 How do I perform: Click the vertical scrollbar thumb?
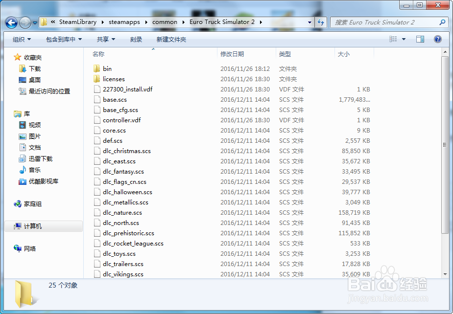coord(445,145)
